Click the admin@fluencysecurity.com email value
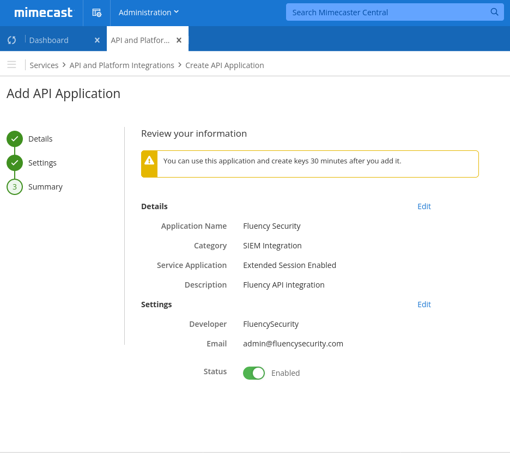The height and width of the screenshot is (457, 510). 293,344
